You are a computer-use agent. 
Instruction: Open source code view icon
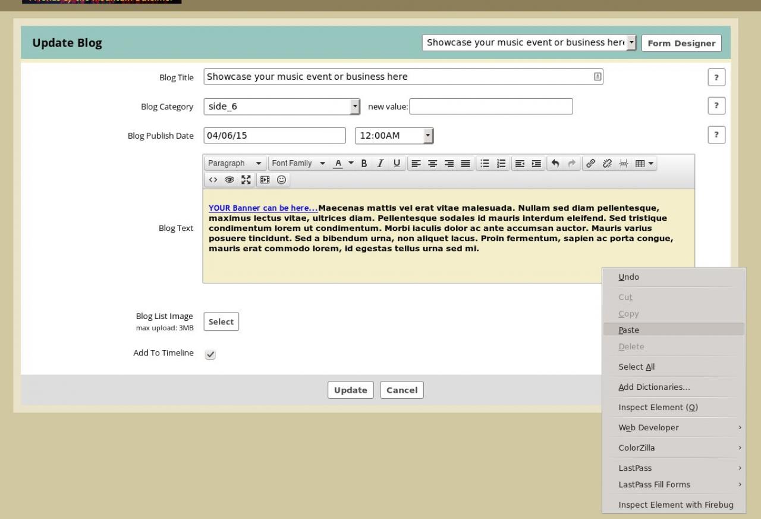pyautogui.click(x=213, y=180)
